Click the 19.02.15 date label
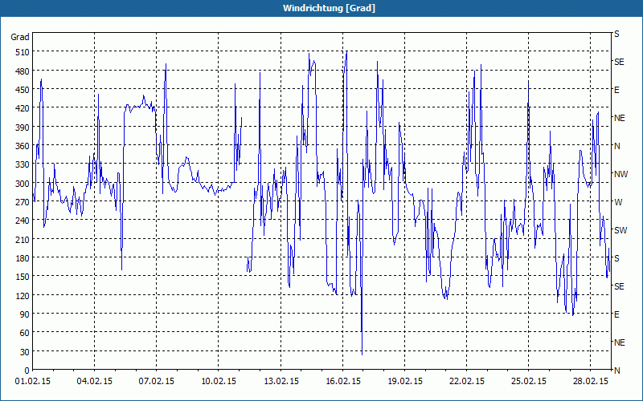The image size is (643, 401). point(405,382)
